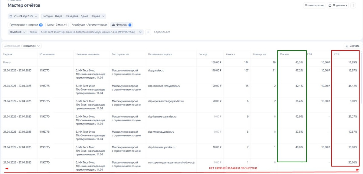363x174 pixels.
Task: Click the dsp-blueseax.yandex.ru placement cell
Action: pos(162,147)
